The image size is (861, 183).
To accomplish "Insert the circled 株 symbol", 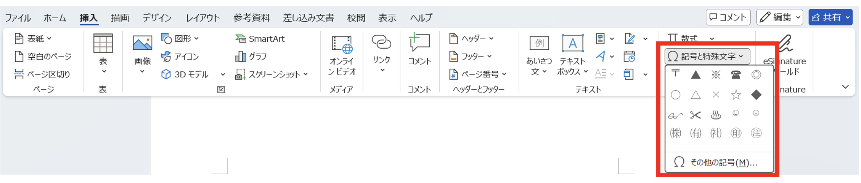I will coord(675,133).
